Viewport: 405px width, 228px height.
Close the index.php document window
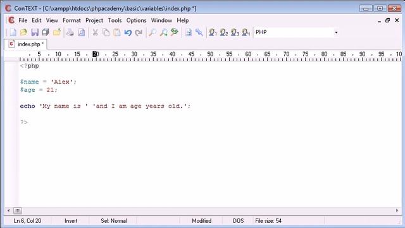click(x=397, y=20)
